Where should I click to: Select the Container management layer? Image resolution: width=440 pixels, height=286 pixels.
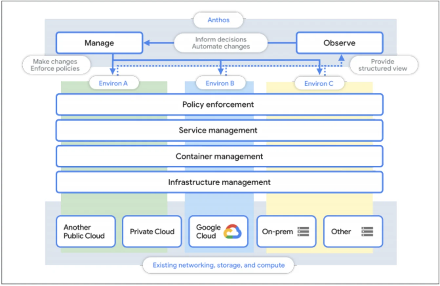pyautogui.click(x=219, y=156)
